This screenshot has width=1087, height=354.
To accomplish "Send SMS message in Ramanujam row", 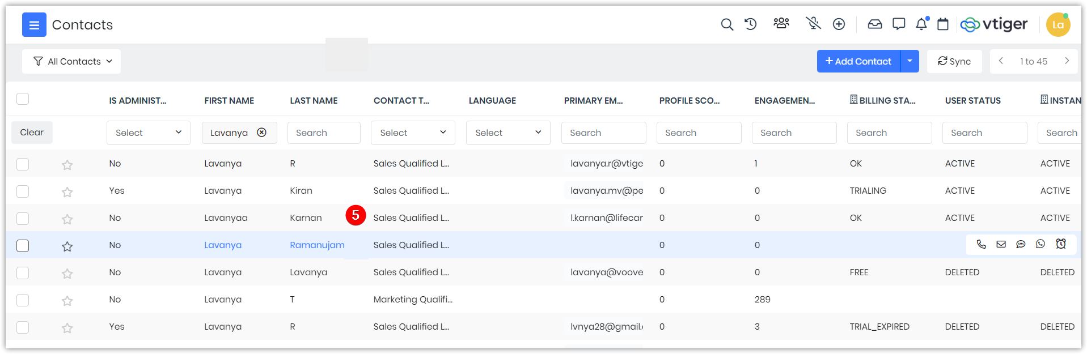I will point(1021,244).
